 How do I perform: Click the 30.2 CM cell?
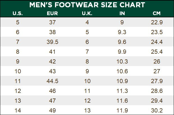[157, 110]
